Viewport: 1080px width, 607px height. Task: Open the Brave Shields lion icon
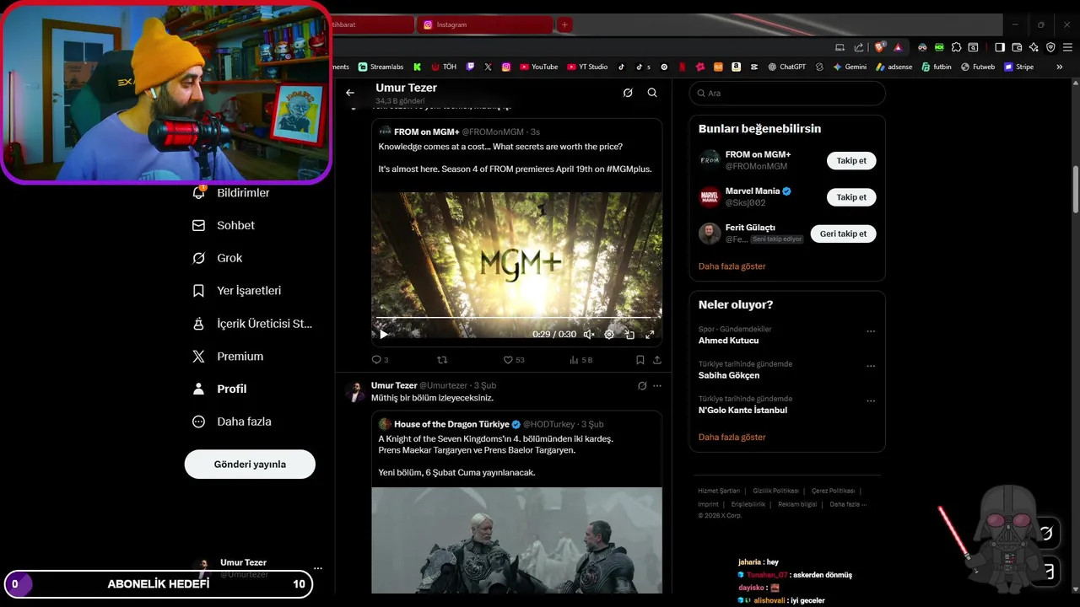(880, 47)
